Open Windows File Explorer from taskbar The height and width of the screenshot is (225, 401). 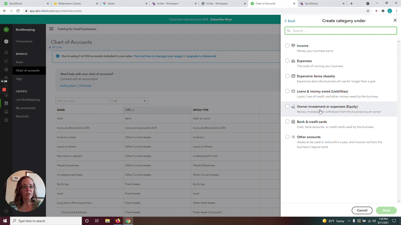tap(107, 221)
